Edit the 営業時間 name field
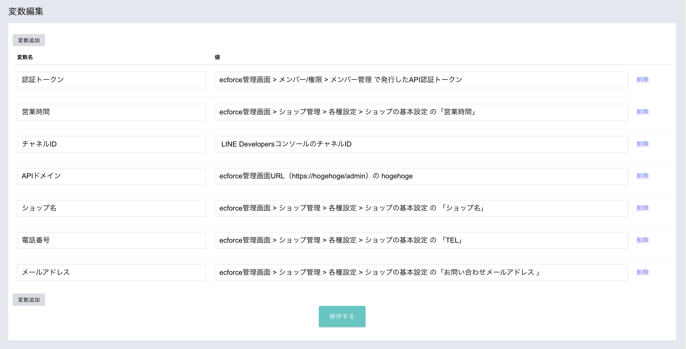The height and width of the screenshot is (349, 686). (x=111, y=112)
